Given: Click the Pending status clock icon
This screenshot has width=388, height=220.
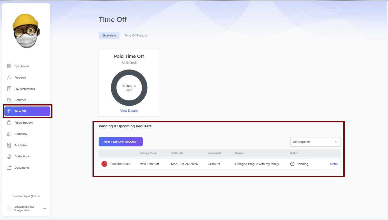Looking at the screenshot, I should [292, 164].
